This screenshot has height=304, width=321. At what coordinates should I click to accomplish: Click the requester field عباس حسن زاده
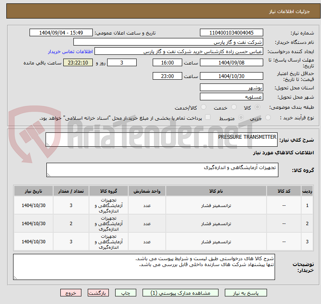point(179,51)
